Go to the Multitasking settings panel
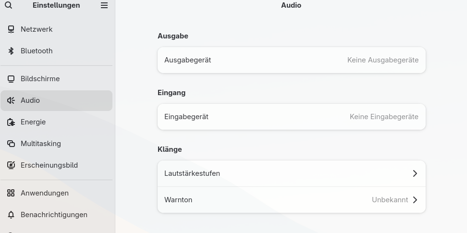The width and height of the screenshot is (467, 233). click(41, 144)
